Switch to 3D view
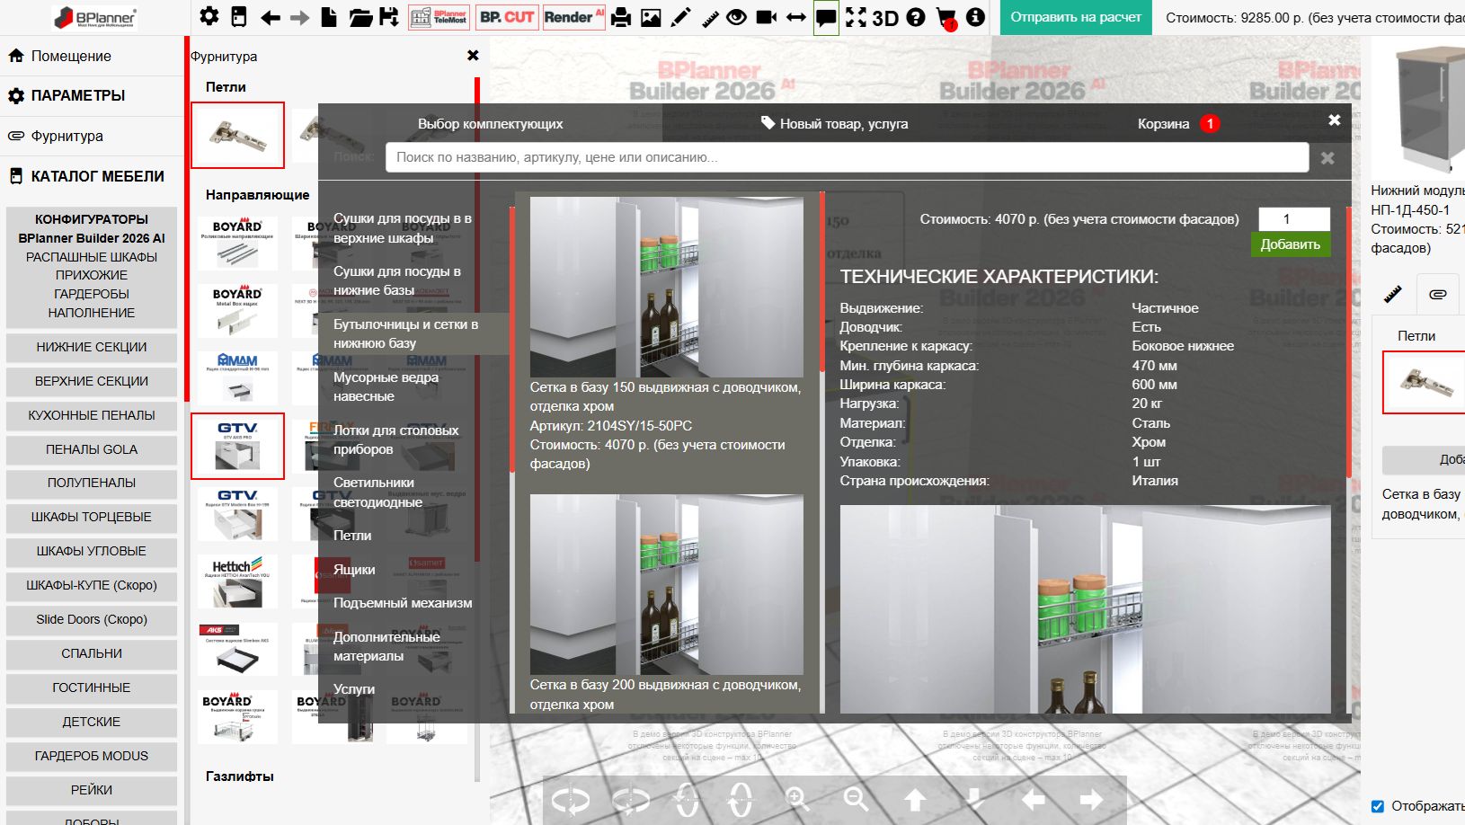This screenshot has height=825, width=1465. 885,18
